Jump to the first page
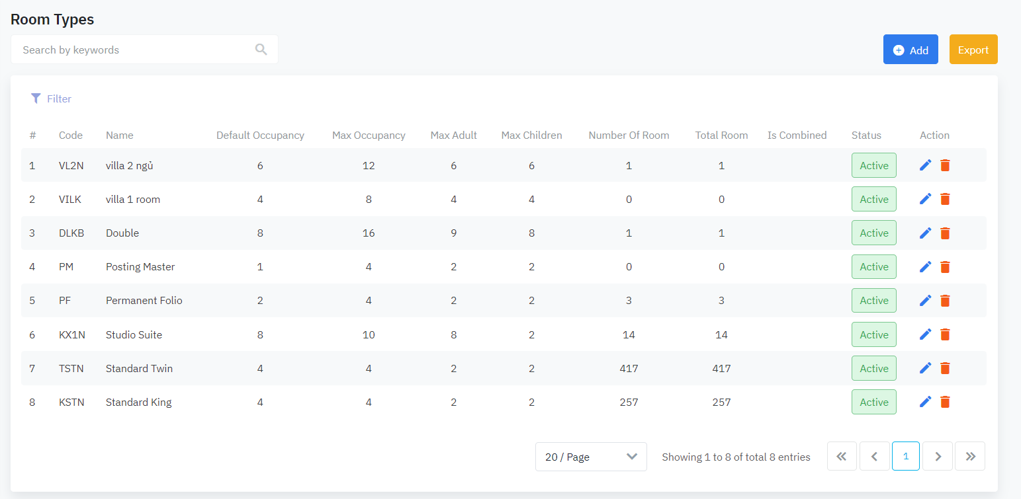This screenshot has height=499, width=1021. point(842,456)
